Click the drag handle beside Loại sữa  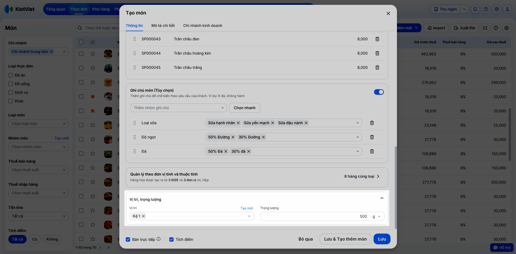click(135, 123)
